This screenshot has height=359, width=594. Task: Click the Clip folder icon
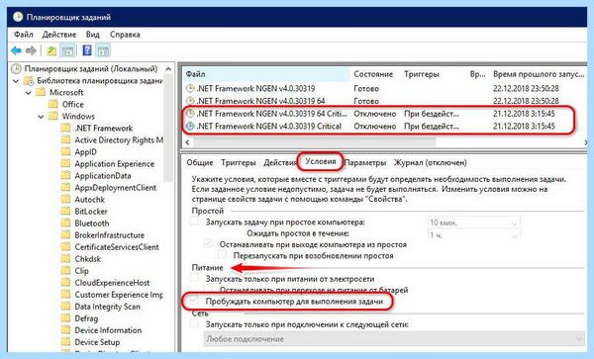(66, 270)
